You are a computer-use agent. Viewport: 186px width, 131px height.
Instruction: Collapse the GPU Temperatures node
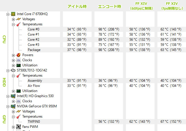coord(13,117)
